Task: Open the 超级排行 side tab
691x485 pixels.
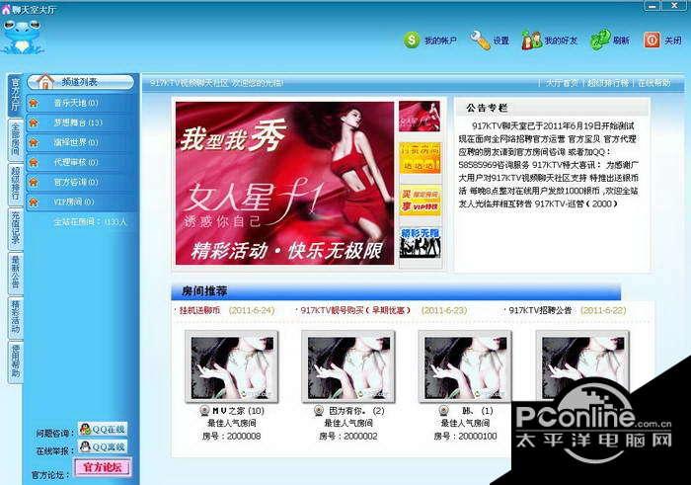Action: (x=16, y=184)
